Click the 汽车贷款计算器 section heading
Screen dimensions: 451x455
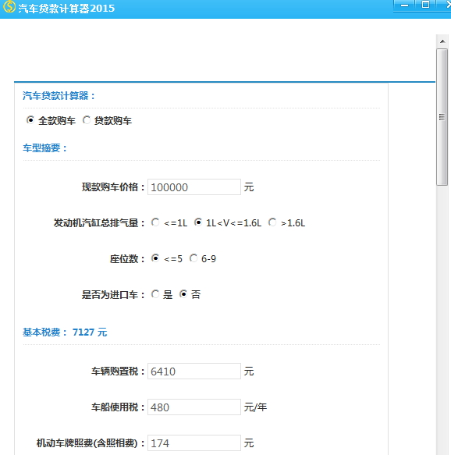(x=59, y=96)
